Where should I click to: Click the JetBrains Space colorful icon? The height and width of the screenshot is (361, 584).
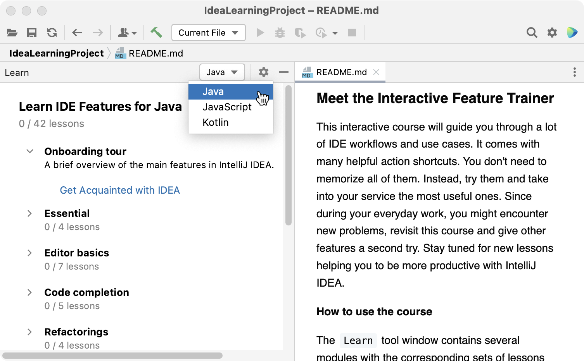click(572, 33)
